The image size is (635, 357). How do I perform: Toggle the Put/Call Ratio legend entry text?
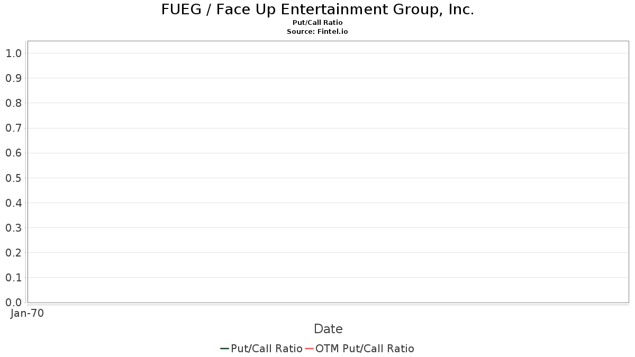pyautogui.click(x=267, y=349)
